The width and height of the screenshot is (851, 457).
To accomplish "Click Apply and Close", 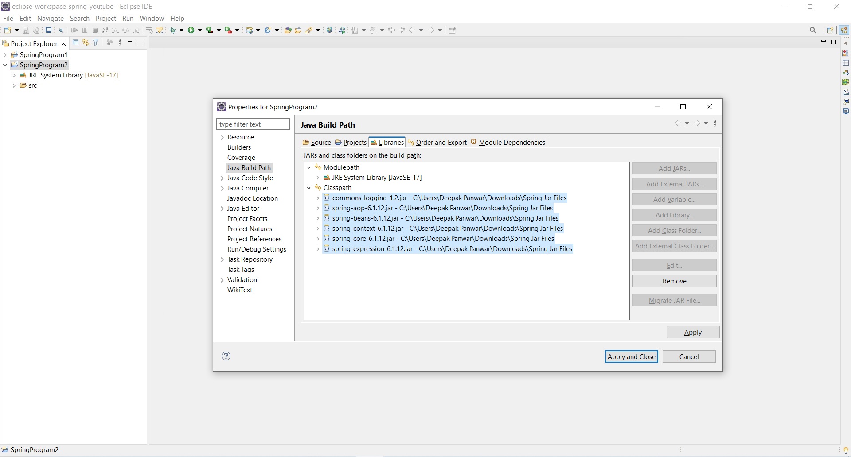I will tap(632, 357).
